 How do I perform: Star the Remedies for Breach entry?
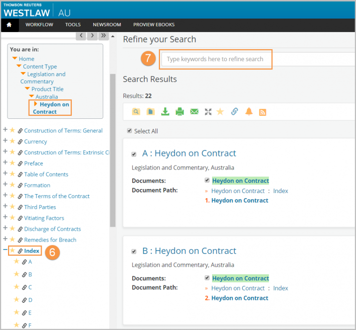[x=12, y=239]
